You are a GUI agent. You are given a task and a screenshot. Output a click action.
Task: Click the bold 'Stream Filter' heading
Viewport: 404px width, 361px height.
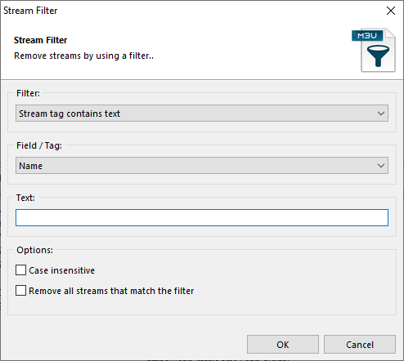pyautogui.click(x=40, y=40)
